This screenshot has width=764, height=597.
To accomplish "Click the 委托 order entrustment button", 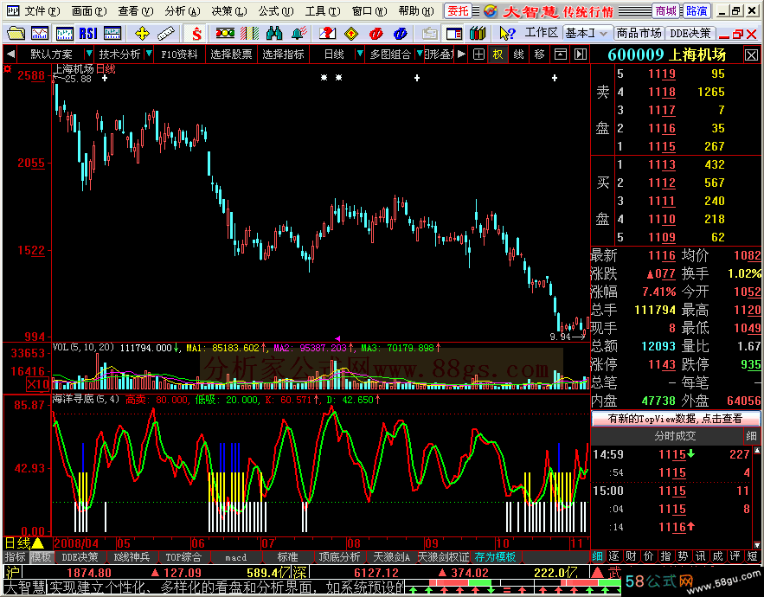I will [459, 11].
